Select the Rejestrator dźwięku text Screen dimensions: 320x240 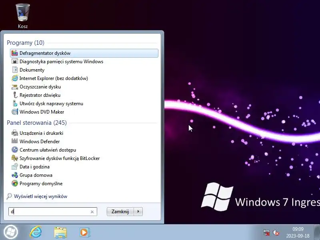click(x=40, y=95)
